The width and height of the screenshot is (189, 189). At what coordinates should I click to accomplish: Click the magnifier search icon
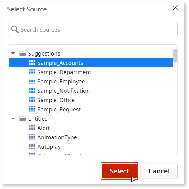tap(15, 29)
